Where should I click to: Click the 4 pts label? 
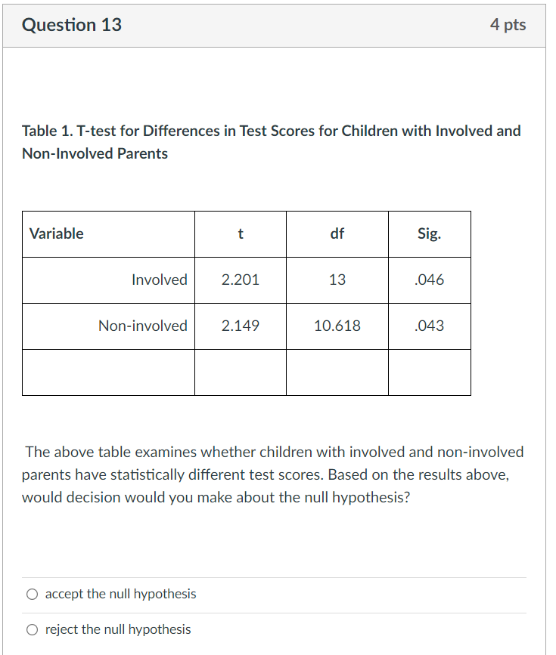[508, 24]
